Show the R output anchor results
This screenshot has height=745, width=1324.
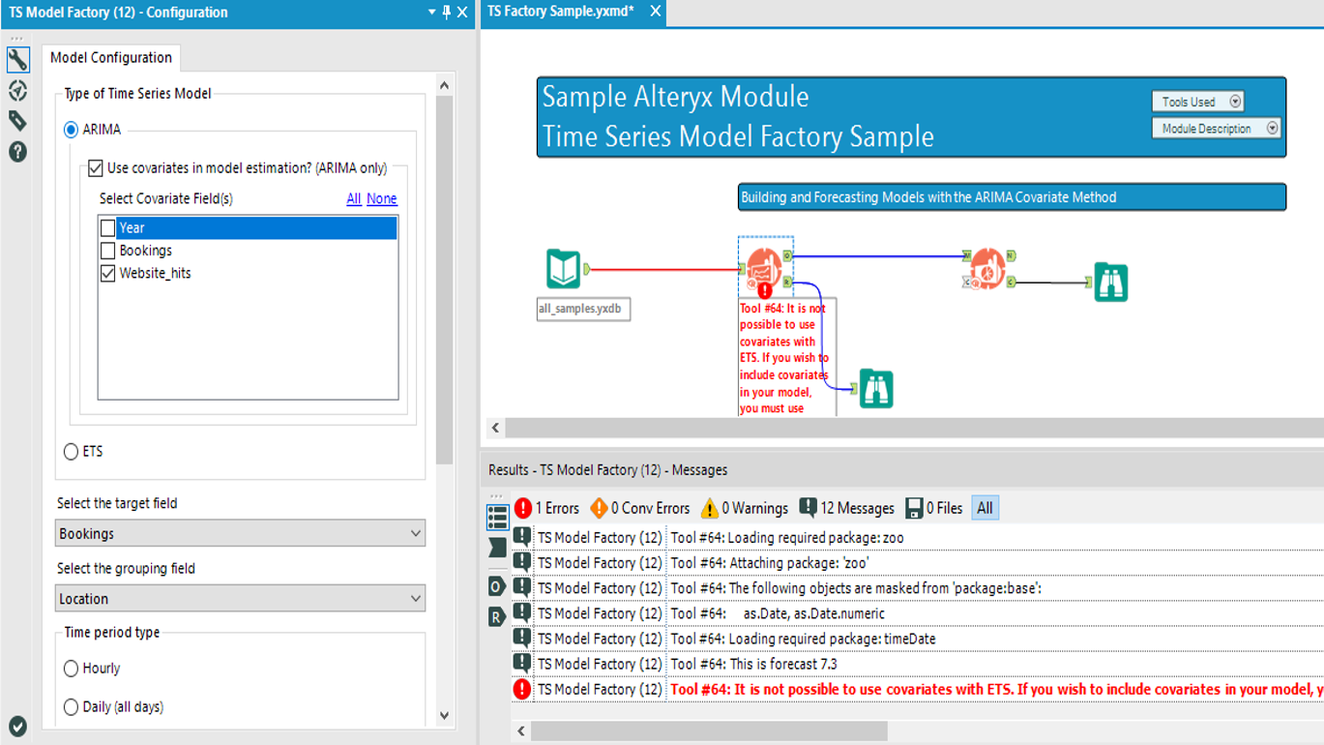(x=497, y=616)
